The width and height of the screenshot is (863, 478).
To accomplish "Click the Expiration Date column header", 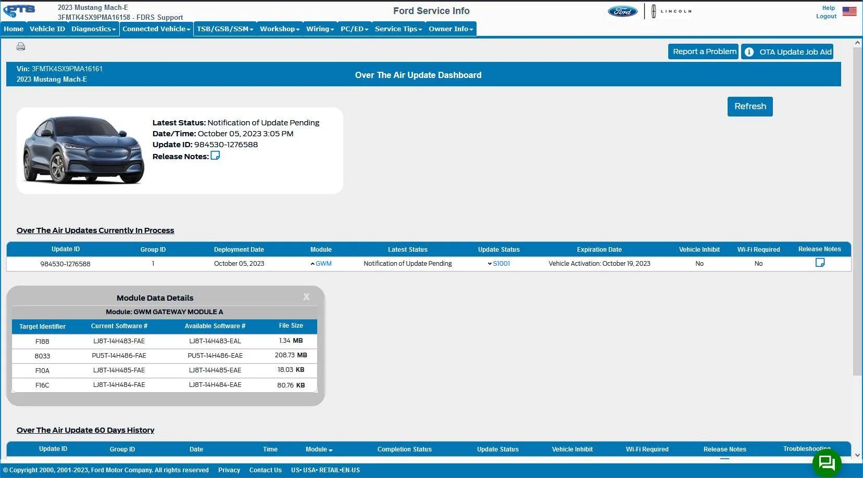I will 599,250.
